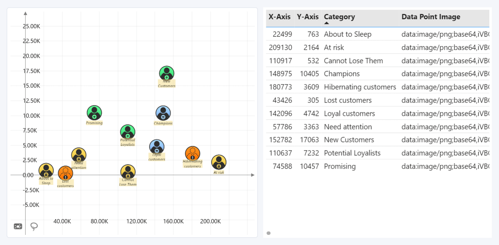499x245 pixels.
Task: Select the Need attention data point icon
Action: point(79,155)
